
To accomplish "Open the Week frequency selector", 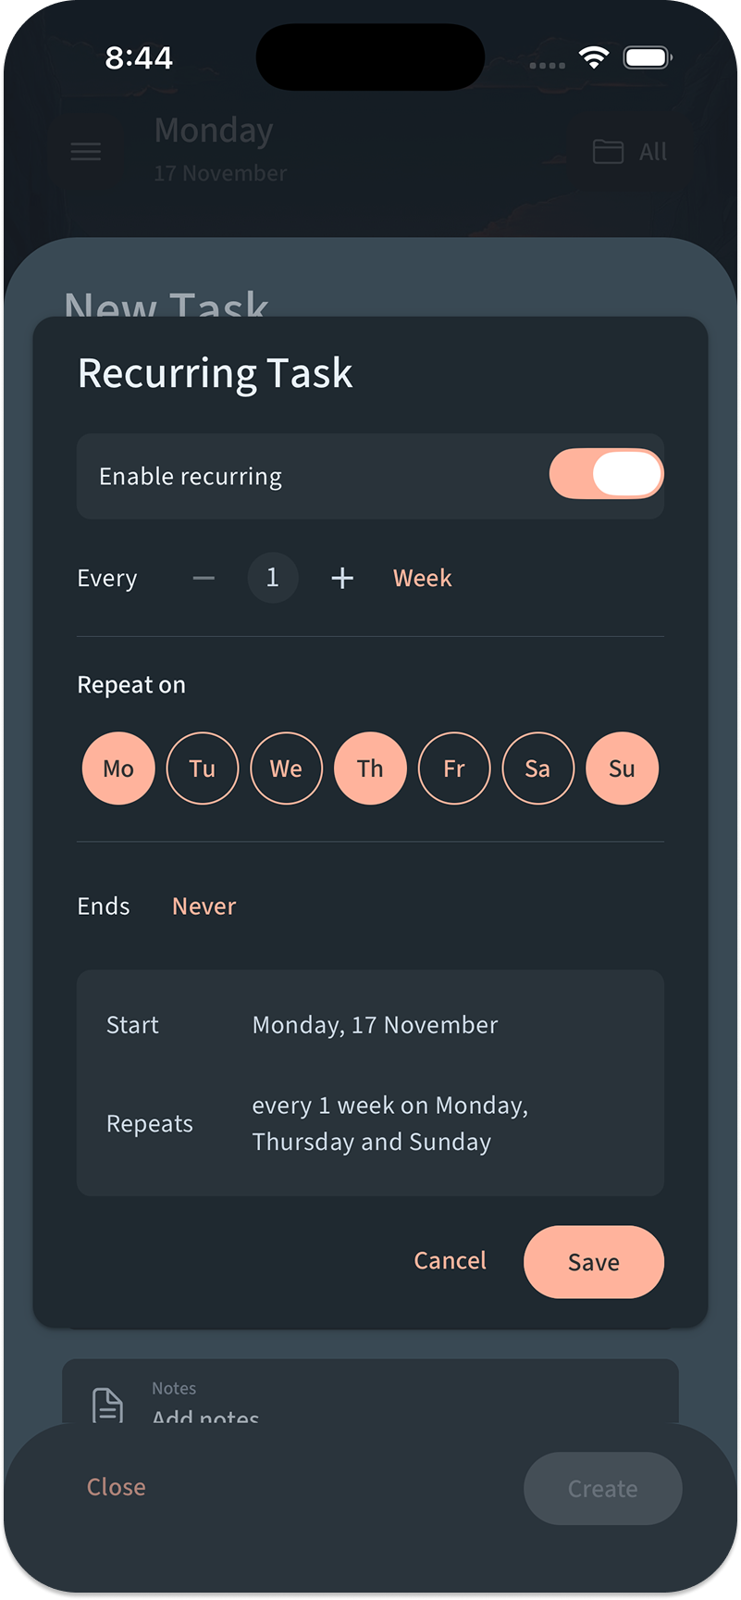I will tap(422, 577).
